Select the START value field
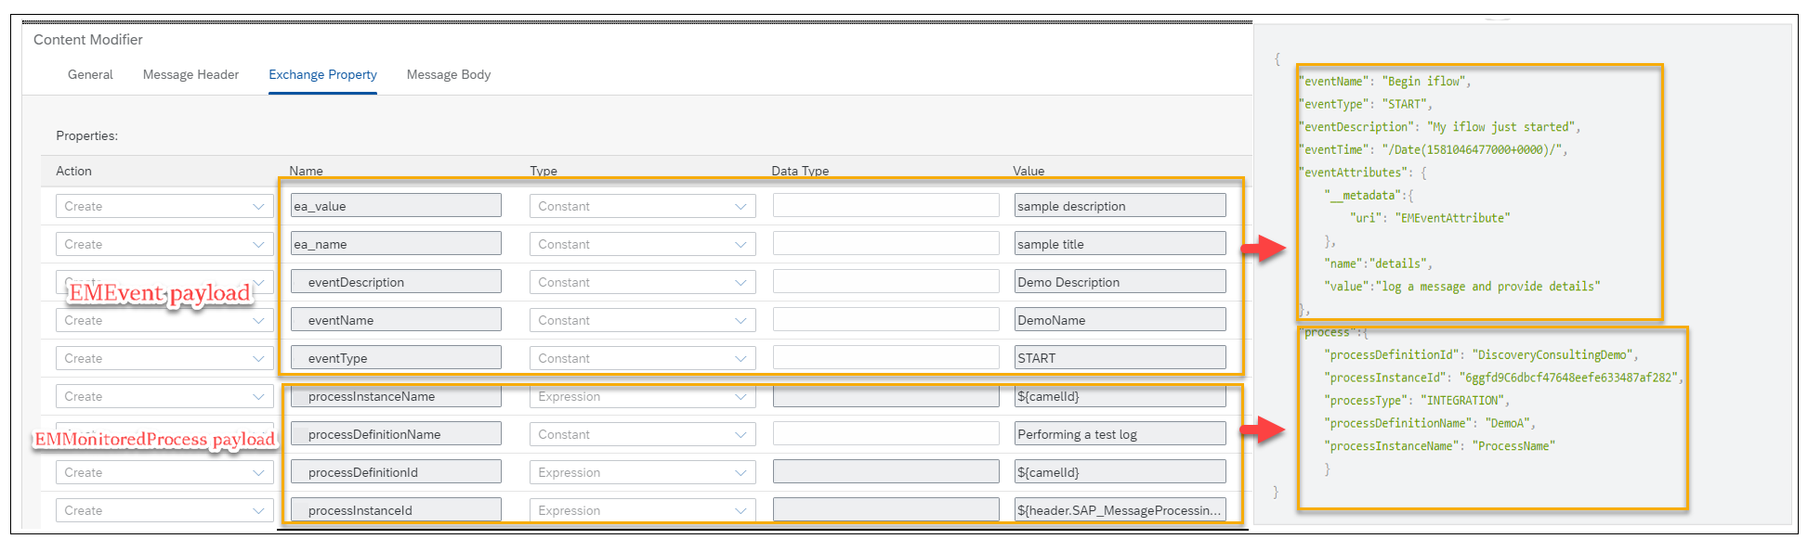The width and height of the screenshot is (1808, 539). click(x=1120, y=358)
